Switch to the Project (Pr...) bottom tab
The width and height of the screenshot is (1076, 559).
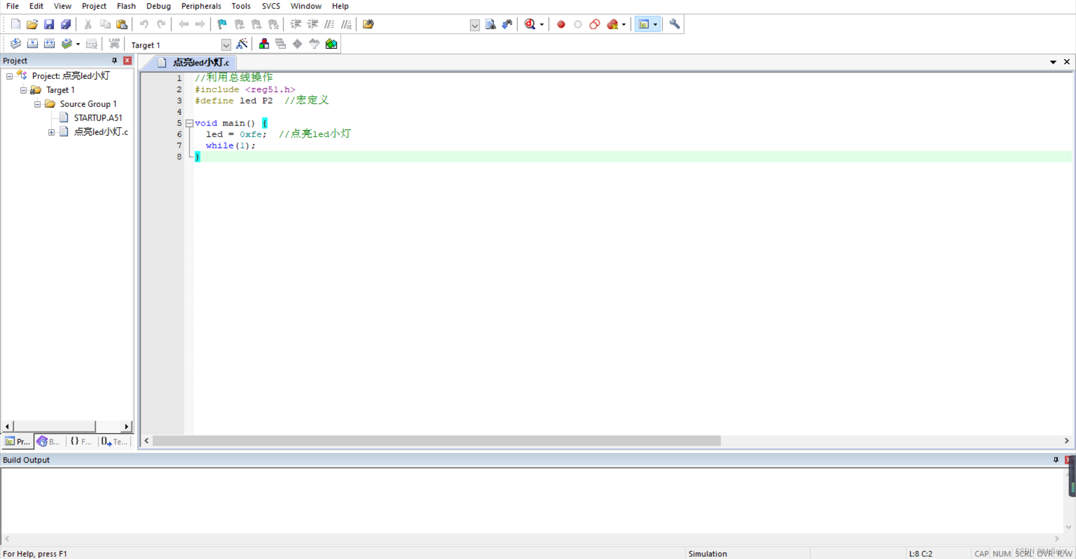[17, 441]
